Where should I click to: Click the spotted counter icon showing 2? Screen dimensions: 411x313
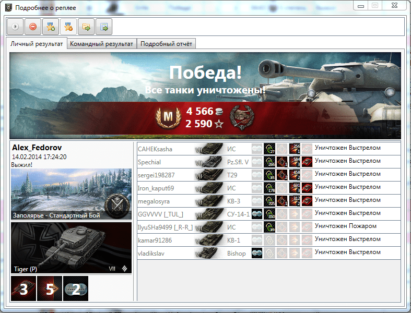click(76, 288)
